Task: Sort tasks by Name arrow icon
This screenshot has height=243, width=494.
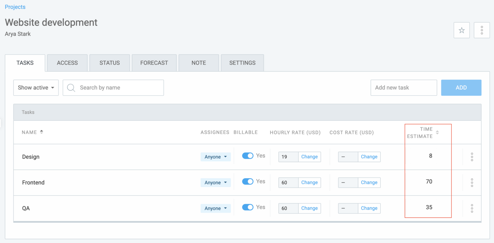Action: [x=41, y=132]
